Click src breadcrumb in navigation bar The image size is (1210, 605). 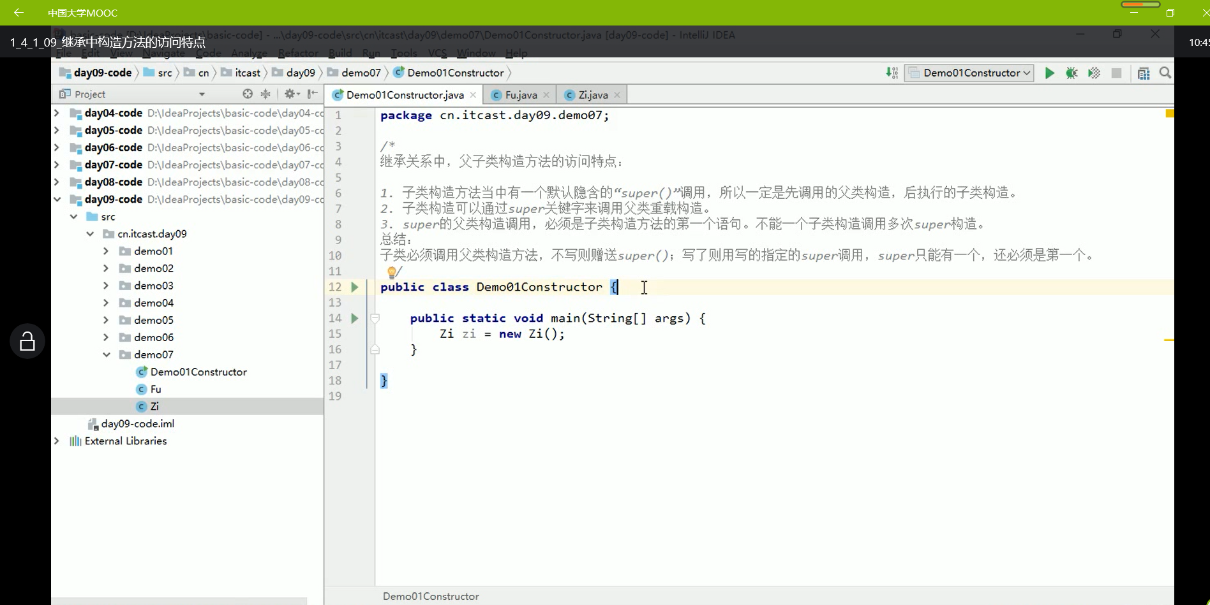(158, 73)
